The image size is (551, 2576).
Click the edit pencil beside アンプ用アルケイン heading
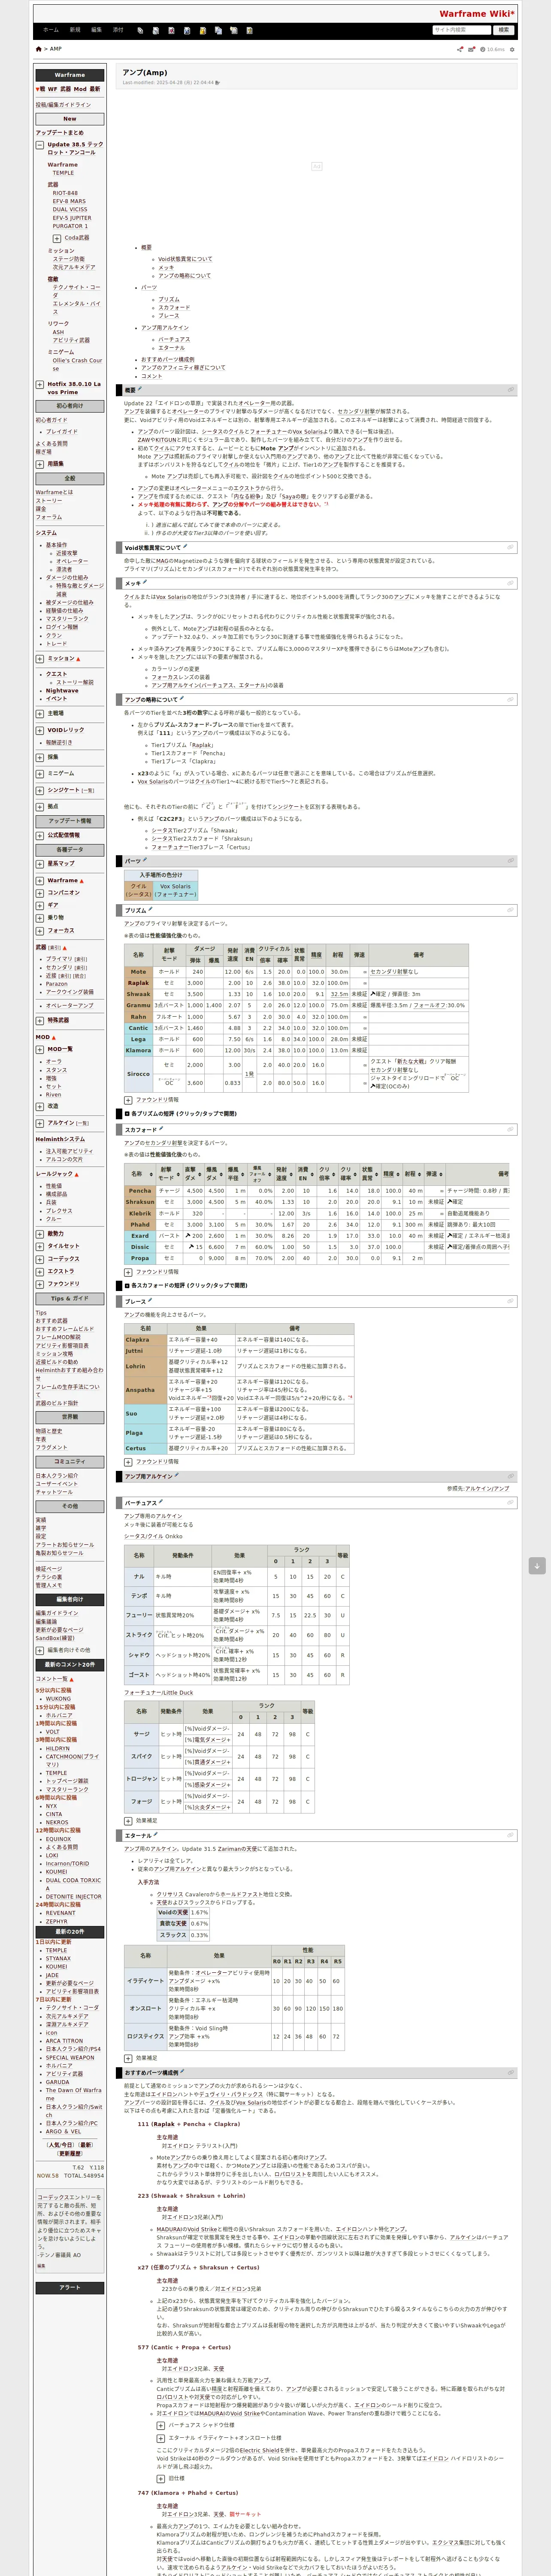tap(177, 1475)
